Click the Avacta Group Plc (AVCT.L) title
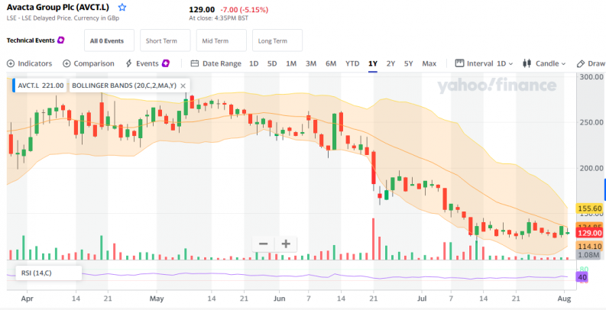The width and height of the screenshot is (606, 310). coord(58,8)
